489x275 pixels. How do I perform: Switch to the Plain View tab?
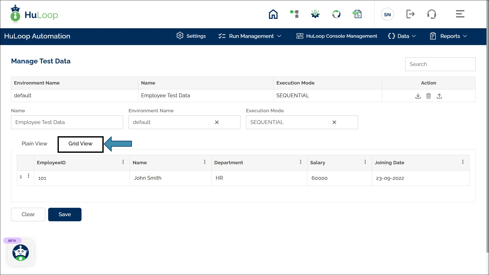click(34, 144)
